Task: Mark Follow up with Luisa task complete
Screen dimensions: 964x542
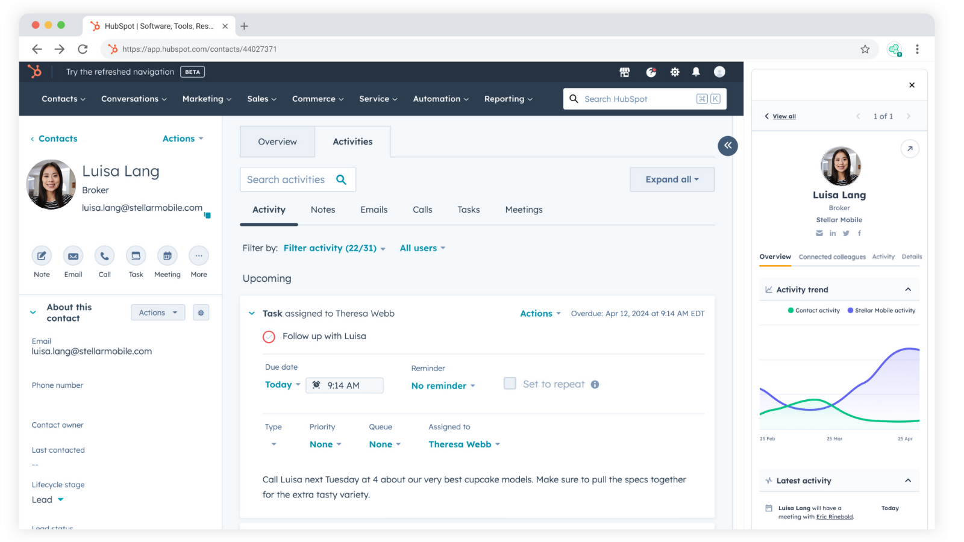Action: click(x=269, y=337)
